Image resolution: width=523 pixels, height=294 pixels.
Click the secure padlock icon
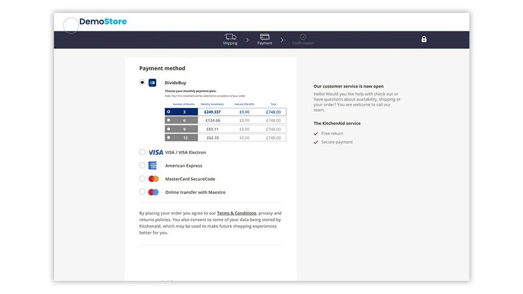[x=424, y=39]
